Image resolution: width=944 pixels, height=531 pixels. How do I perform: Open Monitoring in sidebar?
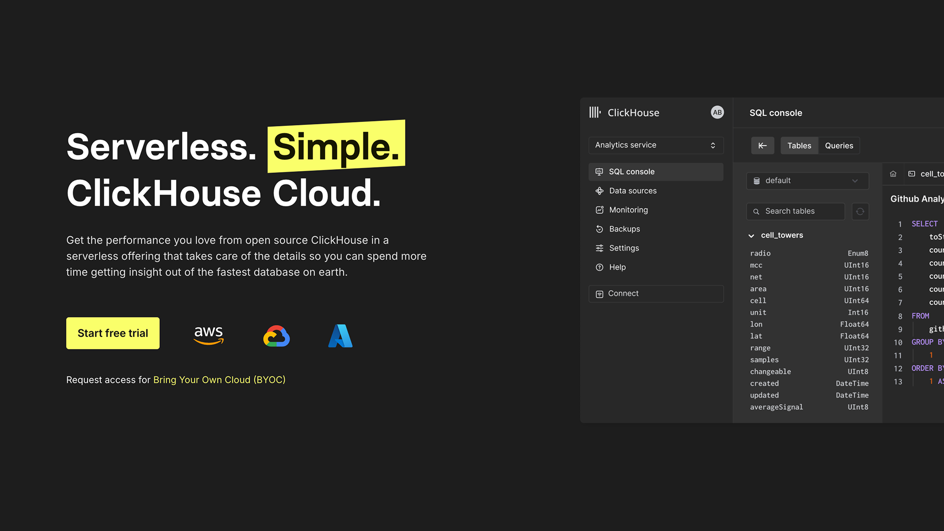pos(628,210)
